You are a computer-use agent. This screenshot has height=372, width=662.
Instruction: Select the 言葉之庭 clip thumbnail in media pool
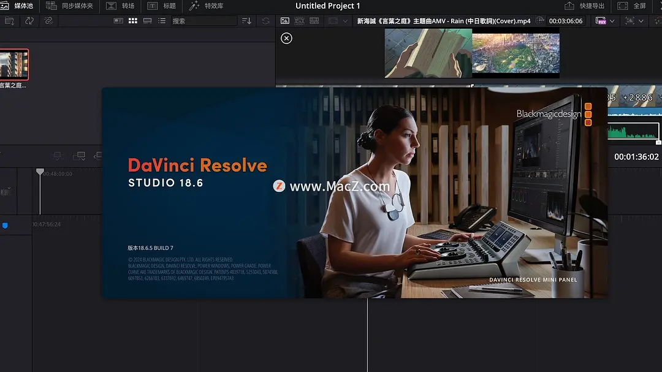[x=14, y=64]
